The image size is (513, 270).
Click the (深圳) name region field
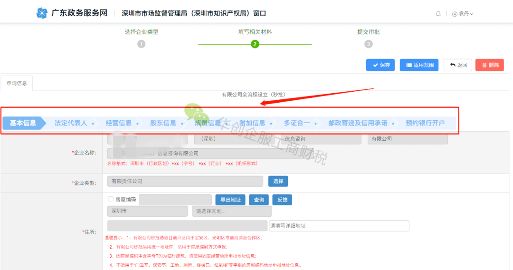234,139
